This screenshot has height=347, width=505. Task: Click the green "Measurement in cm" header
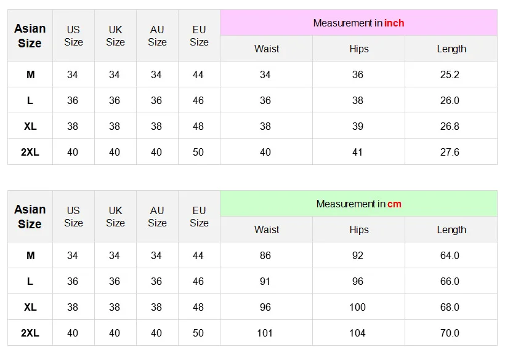click(x=358, y=204)
